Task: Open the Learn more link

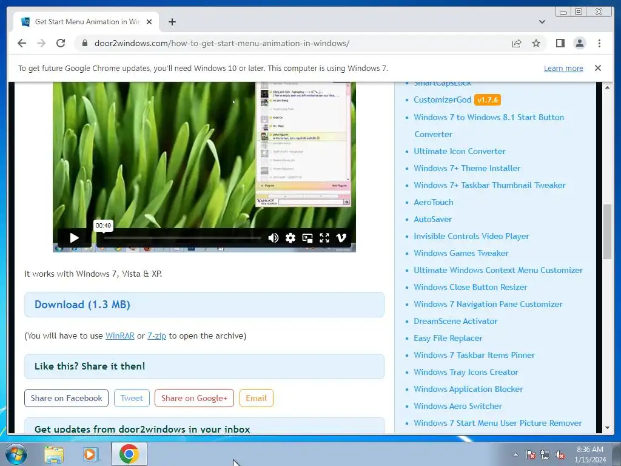Action: point(563,68)
